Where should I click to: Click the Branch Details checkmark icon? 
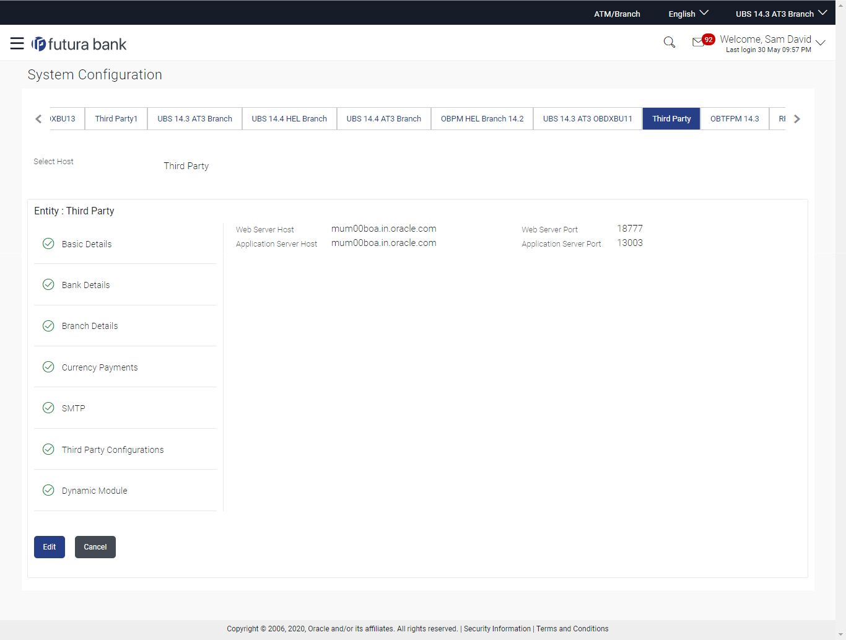point(48,325)
